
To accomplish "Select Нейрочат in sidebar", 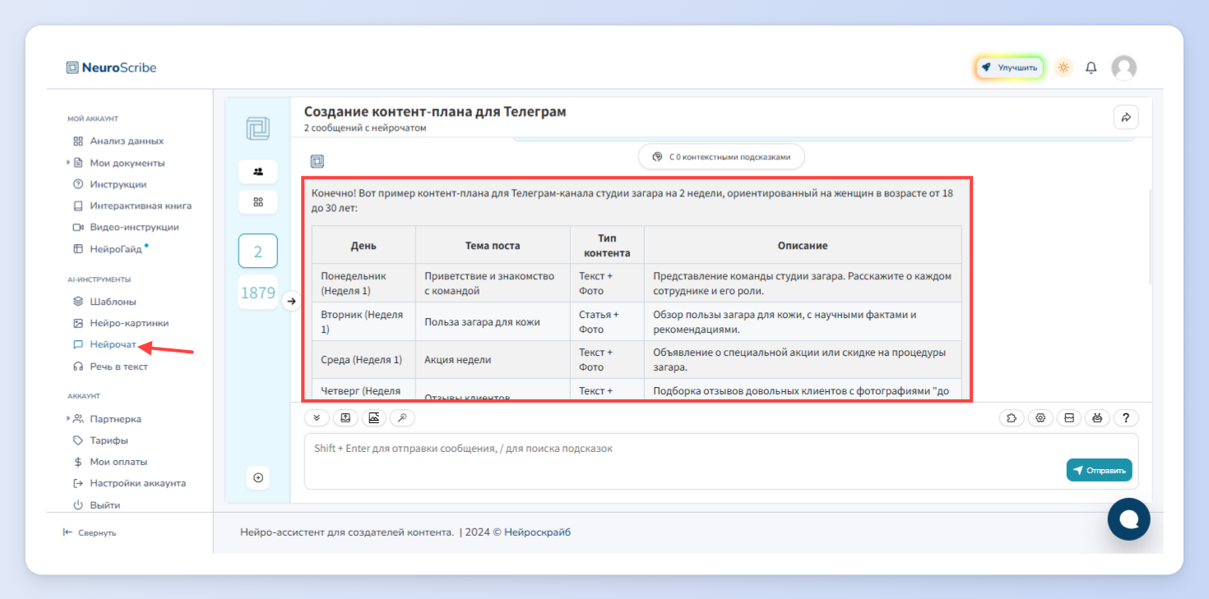I will (113, 344).
